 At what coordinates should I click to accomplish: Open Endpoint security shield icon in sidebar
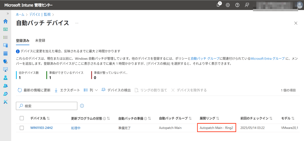5,61
